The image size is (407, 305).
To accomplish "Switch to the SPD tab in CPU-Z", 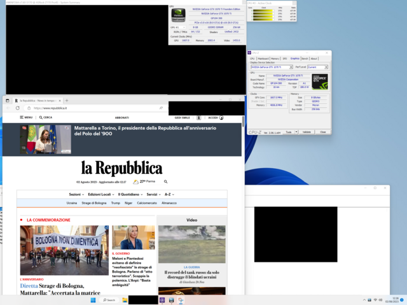I will (285, 59).
